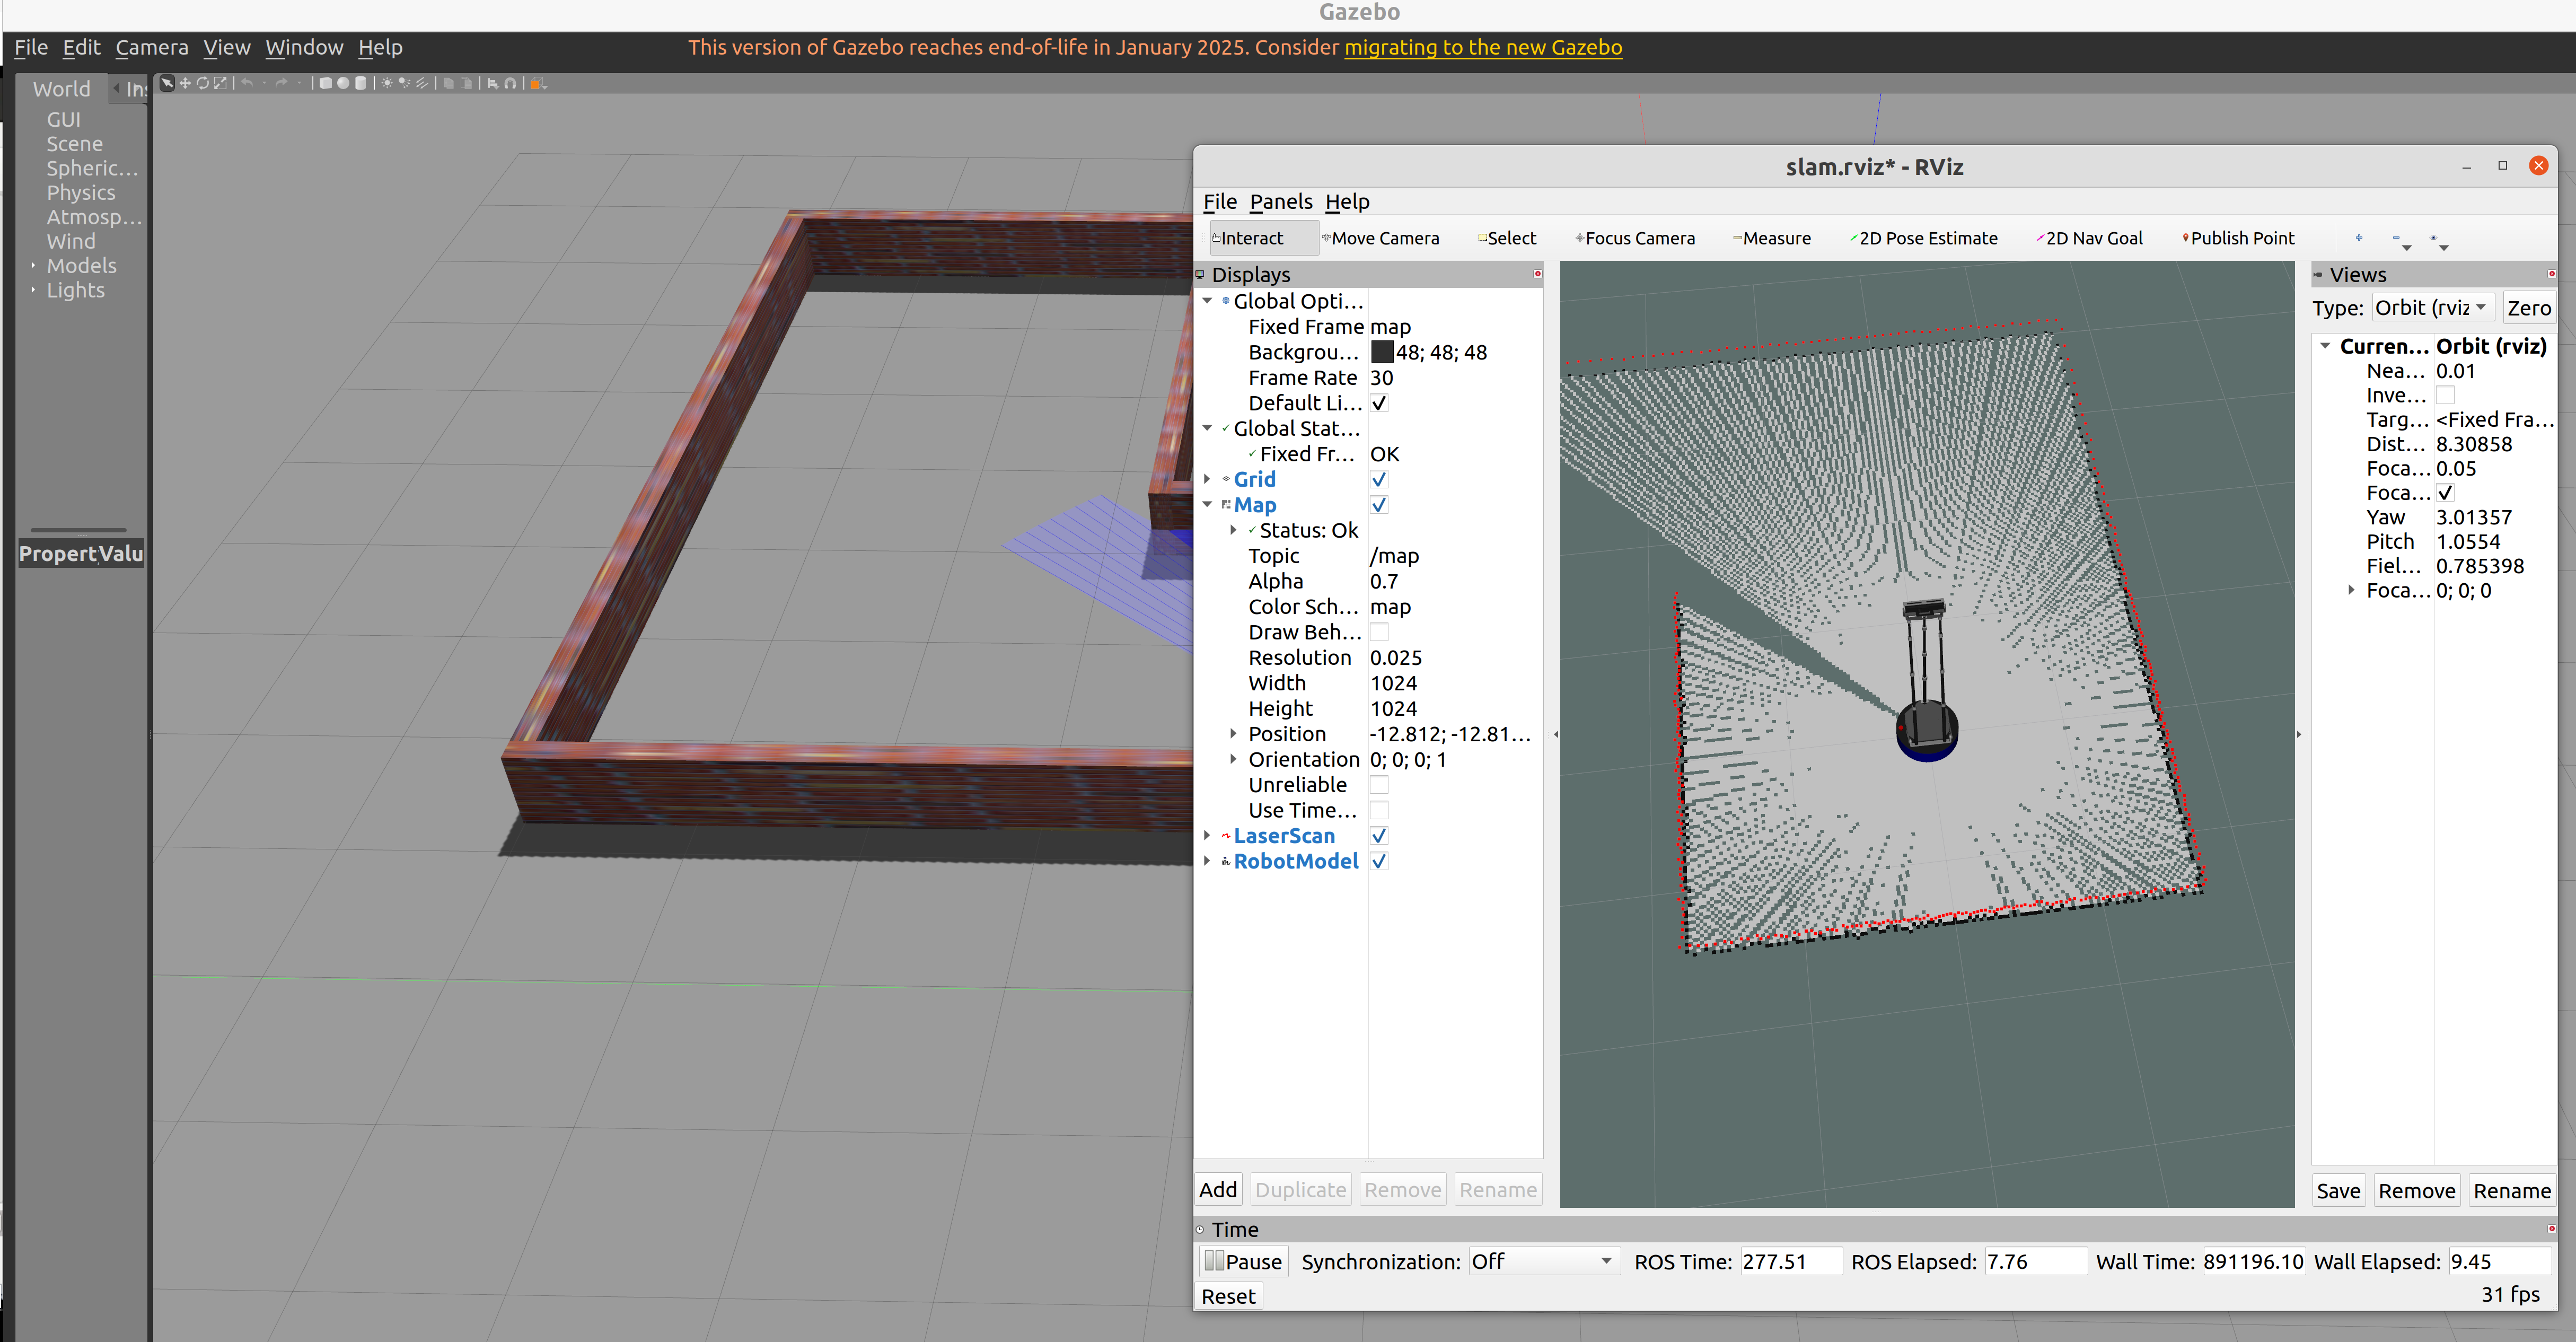Activate the Publish Point tool
The image size is (2576, 1342).
coord(2240,238)
